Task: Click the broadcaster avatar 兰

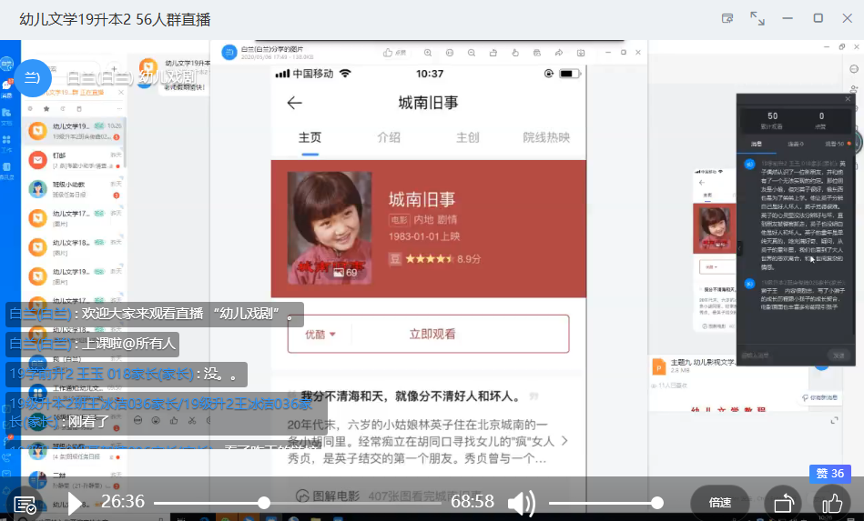Action: [32, 77]
